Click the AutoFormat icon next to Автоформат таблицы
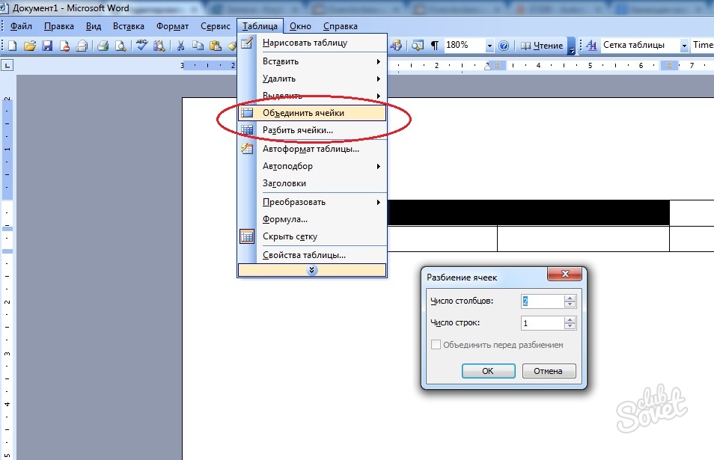 (247, 148)
